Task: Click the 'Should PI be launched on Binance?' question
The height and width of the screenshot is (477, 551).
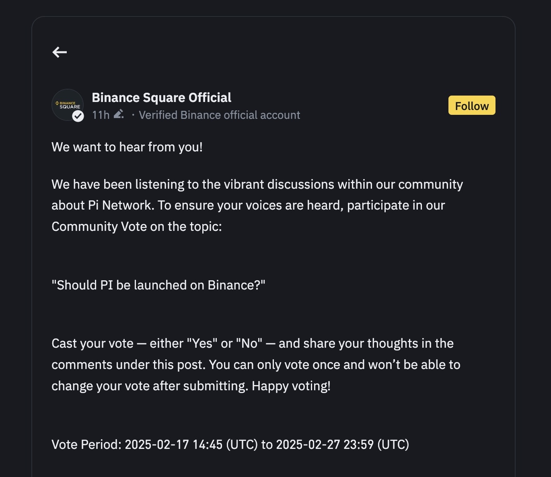Action: coord(158,285)
